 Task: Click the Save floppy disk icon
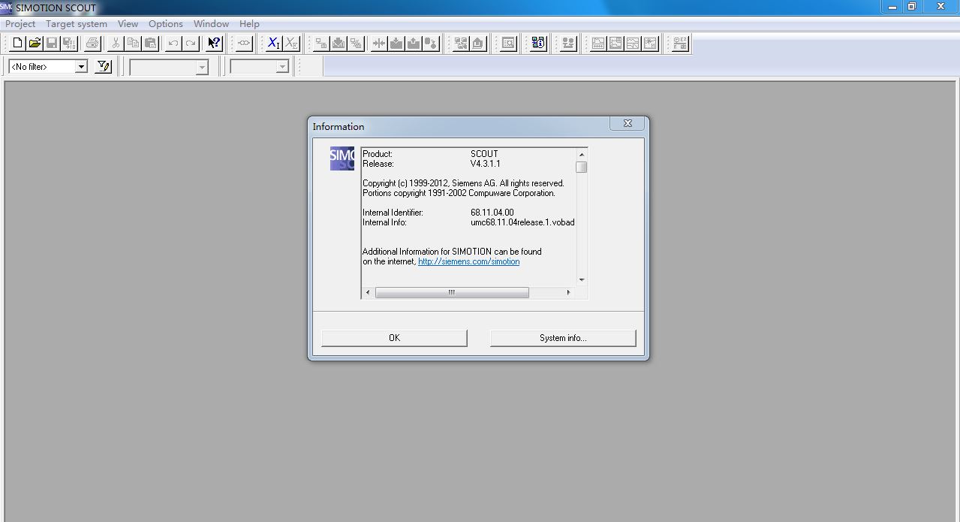[x=52, y=44]
